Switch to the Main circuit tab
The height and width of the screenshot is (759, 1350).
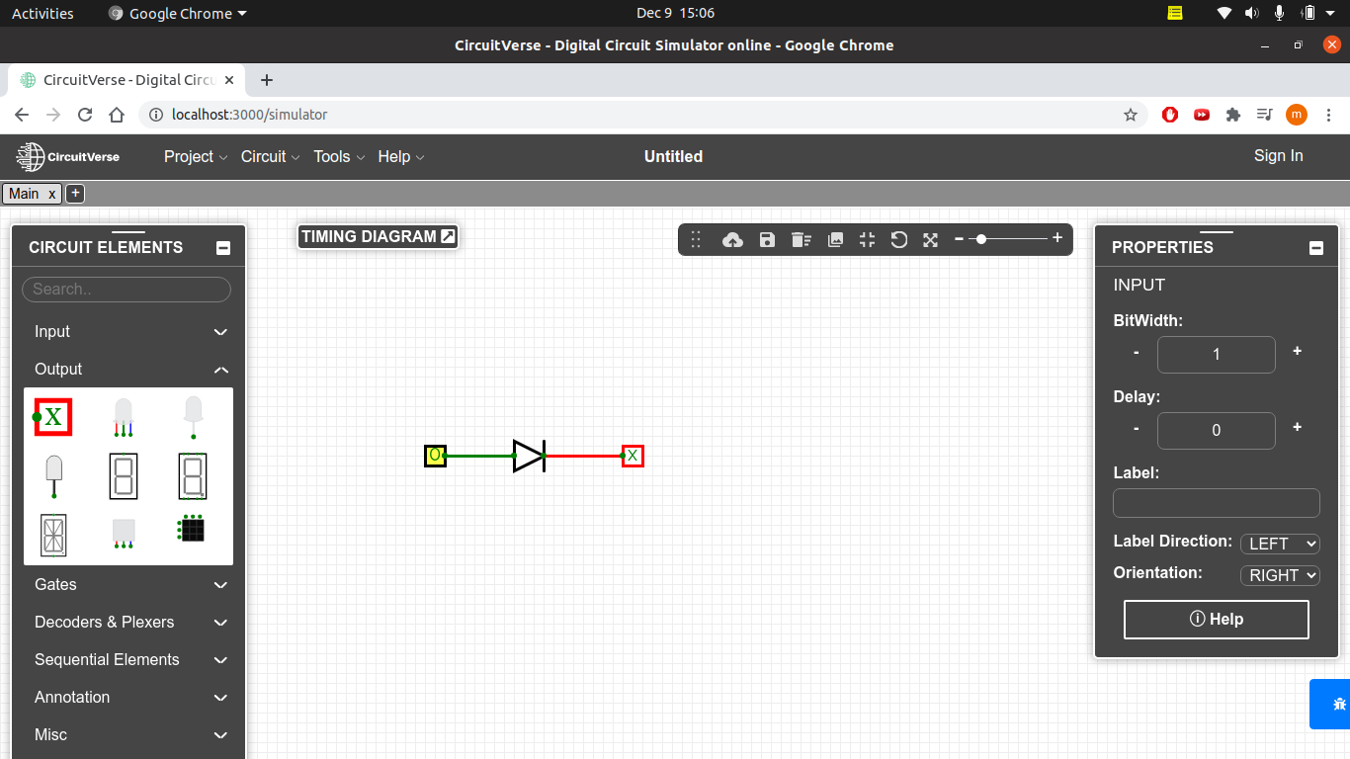click(x=26, y=193)
